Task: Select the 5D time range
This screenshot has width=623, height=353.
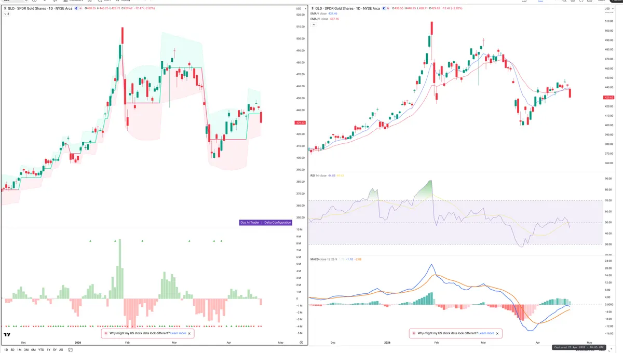Action: click(x=13, y=350)
